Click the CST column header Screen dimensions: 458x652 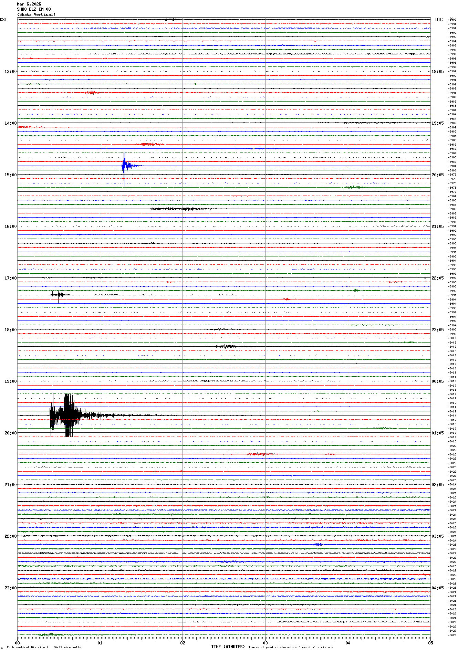point(3,20)
